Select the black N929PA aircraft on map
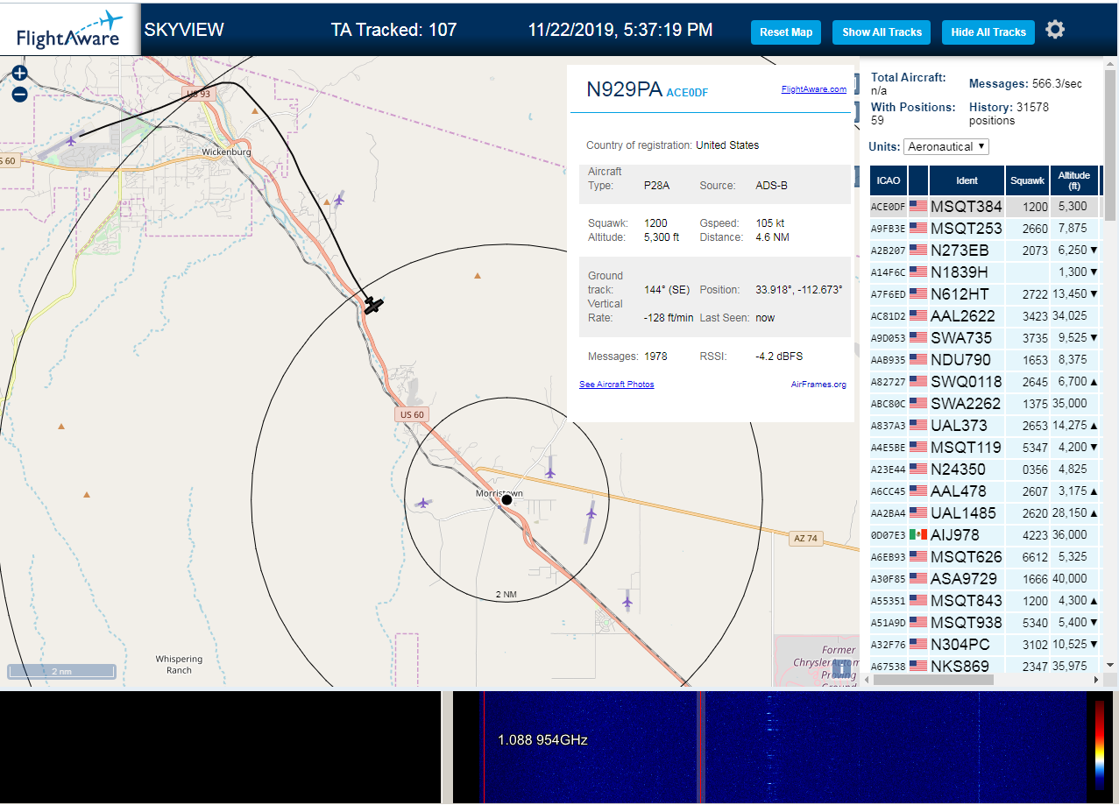The height and width of the screenshot is (805, 1119). point(373,306)
